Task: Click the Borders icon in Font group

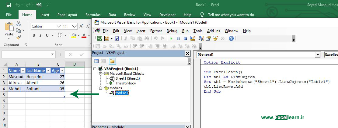Action: coord(60,36)
